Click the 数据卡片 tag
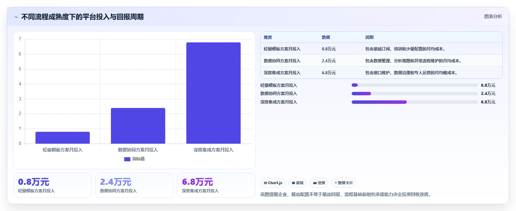 [344, 183]
